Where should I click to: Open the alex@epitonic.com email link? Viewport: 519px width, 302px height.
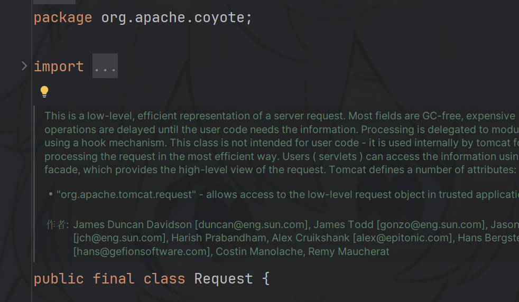402,238
